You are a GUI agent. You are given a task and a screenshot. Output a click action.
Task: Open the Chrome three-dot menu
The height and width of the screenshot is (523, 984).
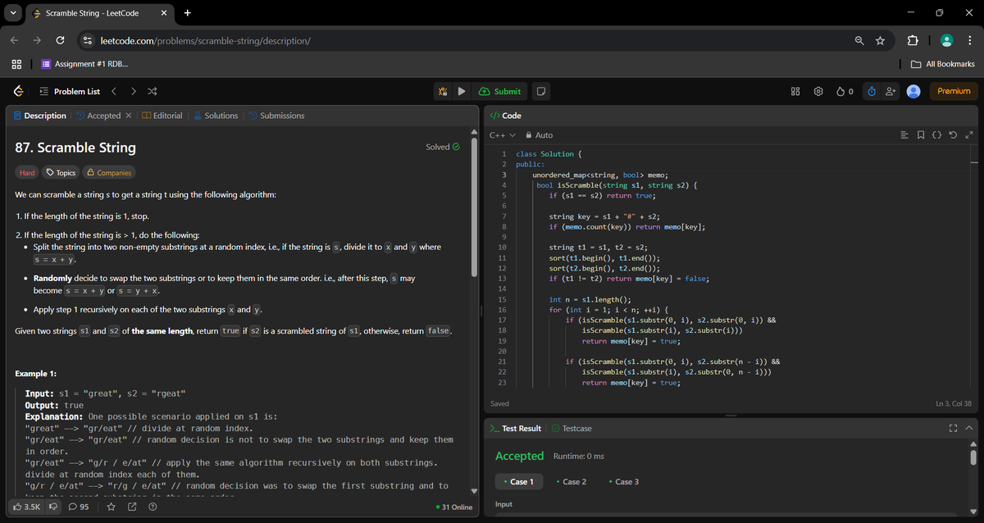[969, 40]
